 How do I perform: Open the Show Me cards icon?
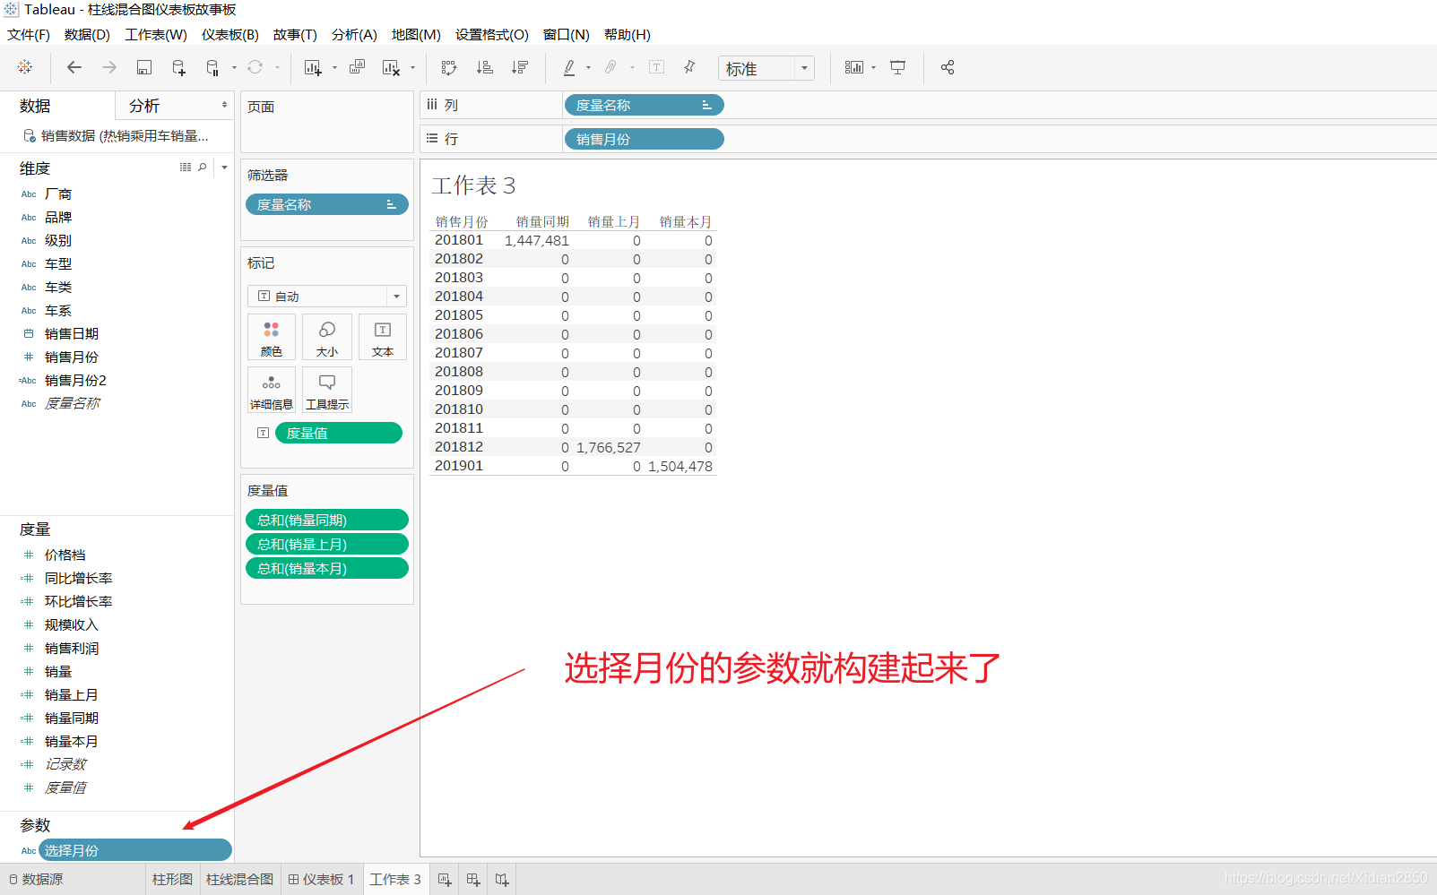pos(854,67)
